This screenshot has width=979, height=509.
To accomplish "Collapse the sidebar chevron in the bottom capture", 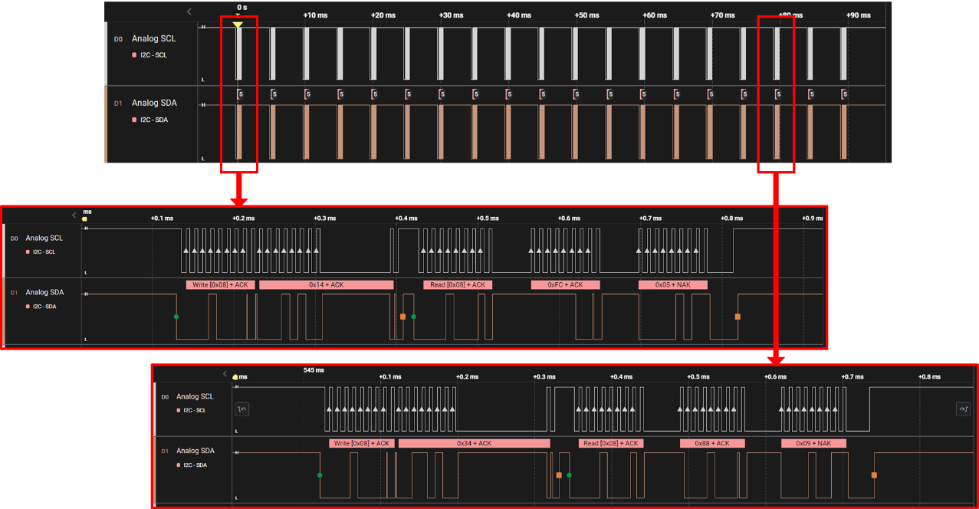I will click(x=225, y=374).
